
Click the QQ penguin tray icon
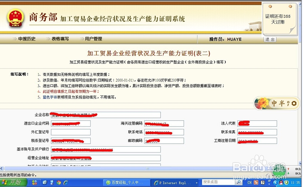click(281, 182)
